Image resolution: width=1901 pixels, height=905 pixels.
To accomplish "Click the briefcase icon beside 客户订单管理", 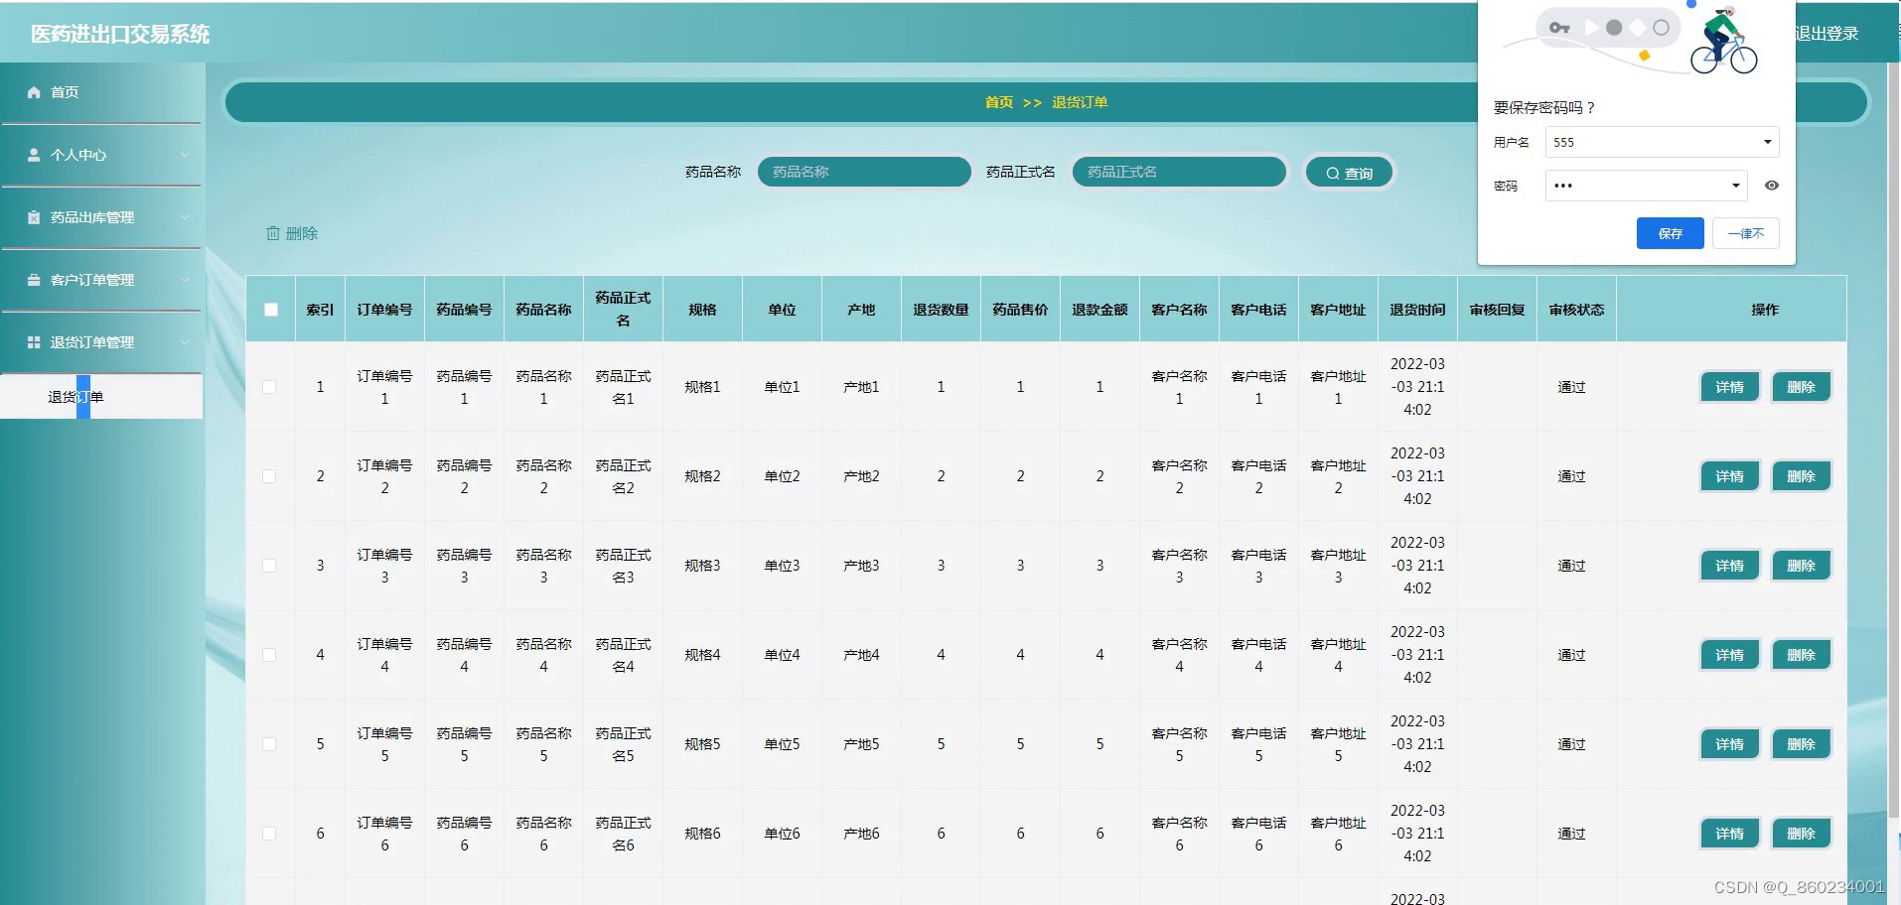I will click(x=34, y=280).
